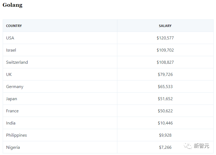Select the France row label
Screen dimensions: 216x155
tap(12, 111)
